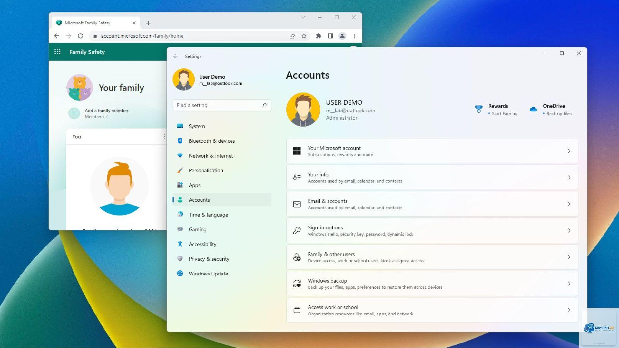
Task: Click the Settings back arrow
Action: [175, 56]
